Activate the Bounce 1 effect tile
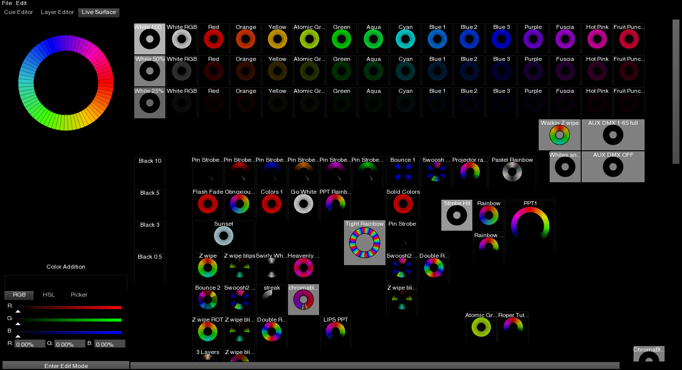This screenshot has height=370, width=682. (402, 172)
